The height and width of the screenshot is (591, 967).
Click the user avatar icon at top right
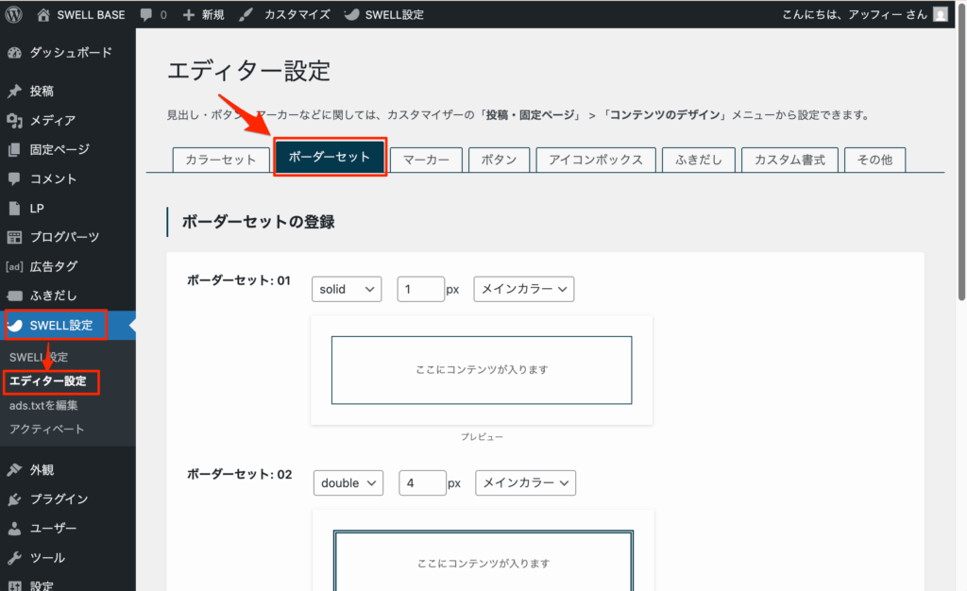[x=940, y=15]
